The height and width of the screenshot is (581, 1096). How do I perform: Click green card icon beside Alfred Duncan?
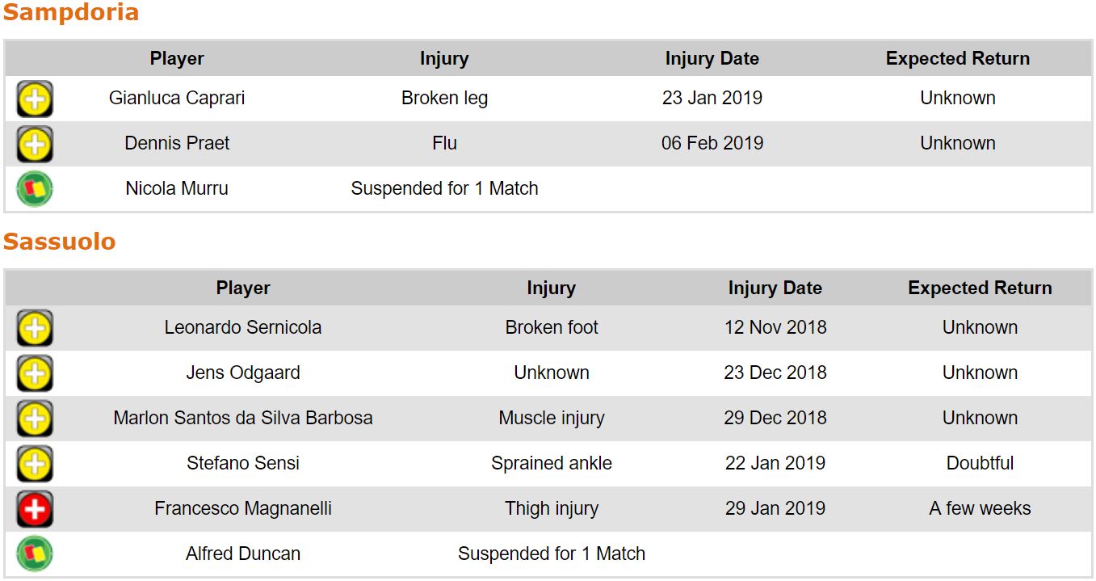click(x=35, y=555)
